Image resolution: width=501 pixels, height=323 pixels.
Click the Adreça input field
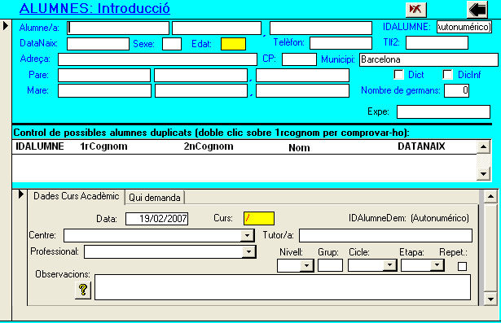157,59
